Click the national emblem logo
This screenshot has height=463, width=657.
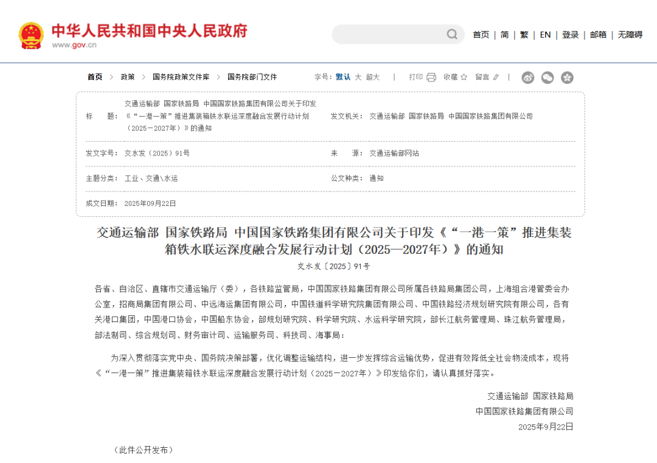pos(31,36)
